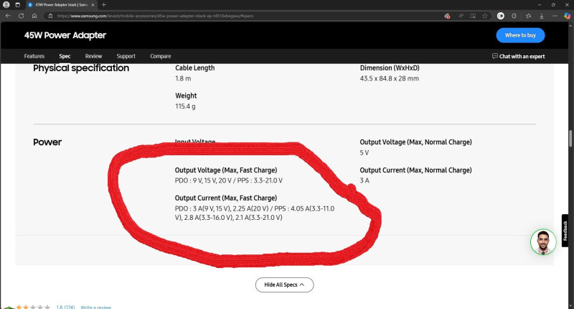The image size is (574, 309).
Task: Open the browser profile avatar
Action: 6,5
